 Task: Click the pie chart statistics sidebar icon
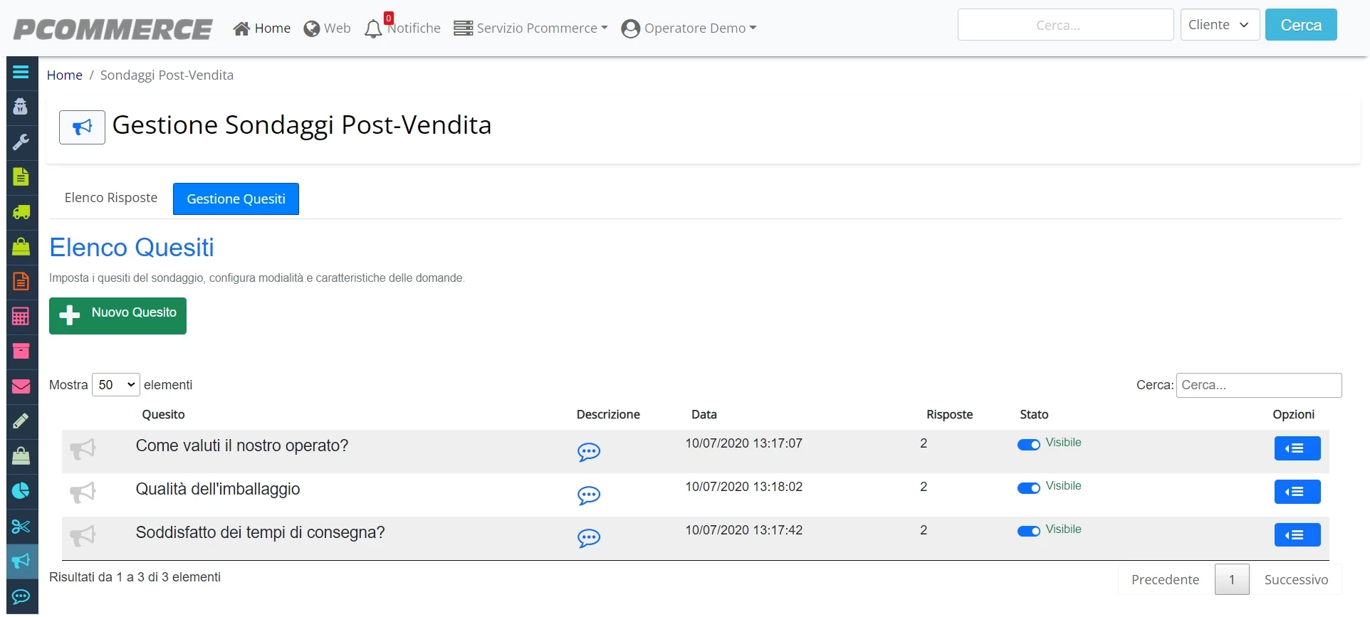pos(21,490)
